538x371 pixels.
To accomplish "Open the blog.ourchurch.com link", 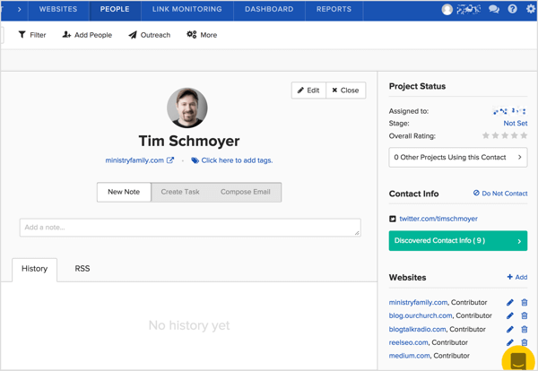I will pos(421,315).
